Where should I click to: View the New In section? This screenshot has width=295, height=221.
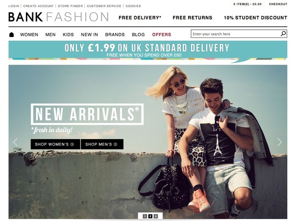point(89,35)
